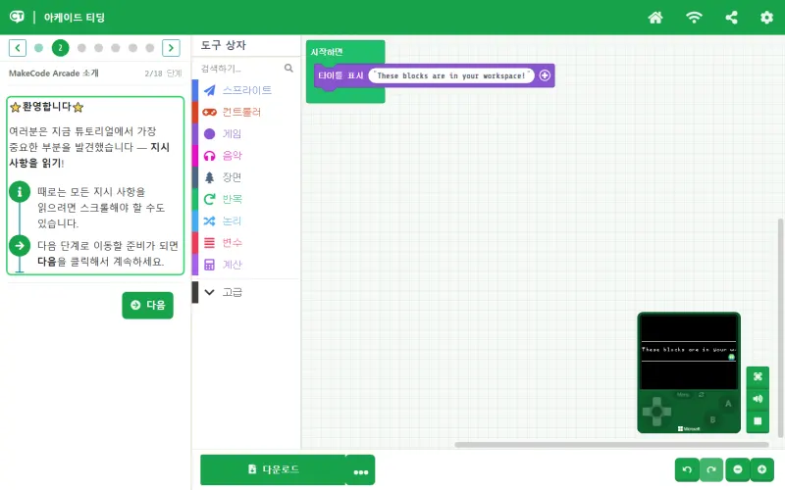Click the simulator Menu button
The width and height of the screenshot is (785, 490).
(683, 395)
